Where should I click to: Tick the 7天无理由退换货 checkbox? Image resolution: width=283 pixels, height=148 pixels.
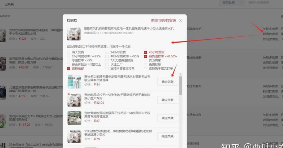coord(107,60)
